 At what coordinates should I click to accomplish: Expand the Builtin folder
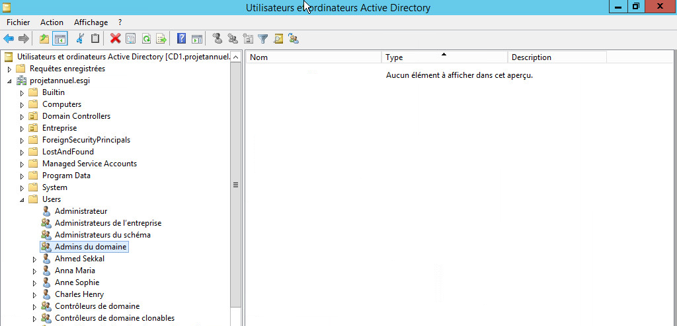click(22, 92)
